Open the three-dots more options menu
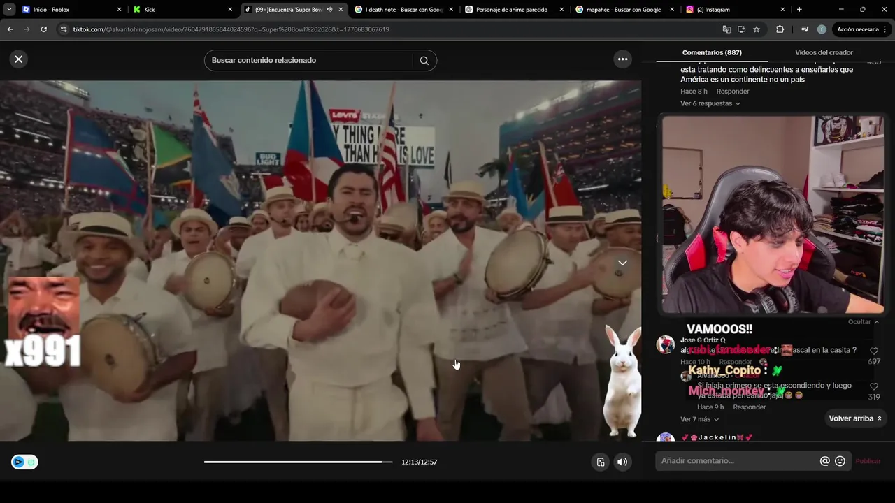The height and width of the screenshot is (503, 895). (622, 59)
